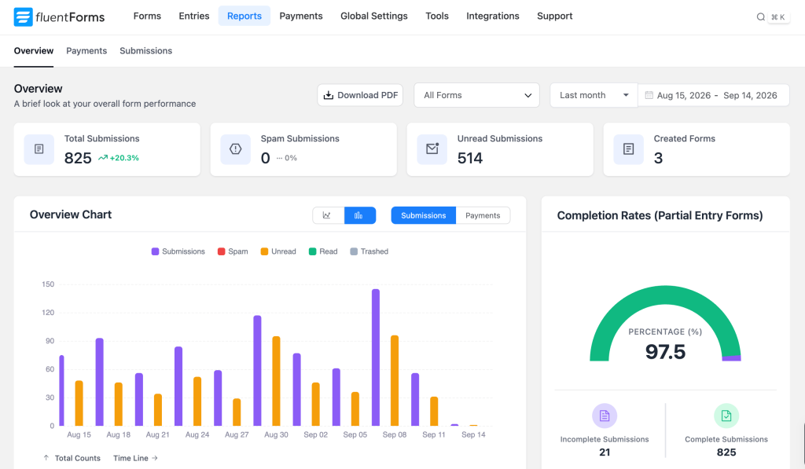805x469 pixels.
Task: Open the Tools menu
Action: tap(437, 16)
